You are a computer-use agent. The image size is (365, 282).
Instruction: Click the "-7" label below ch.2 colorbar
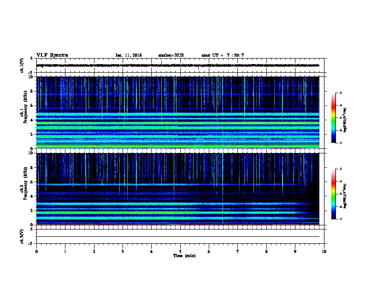[x=340, y=219]
